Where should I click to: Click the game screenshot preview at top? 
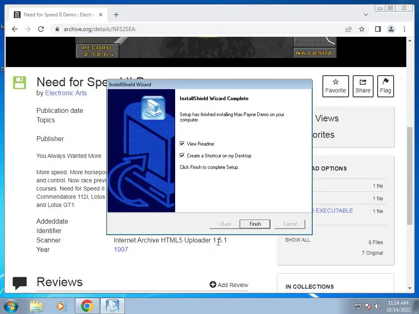(x=206, y=47)
